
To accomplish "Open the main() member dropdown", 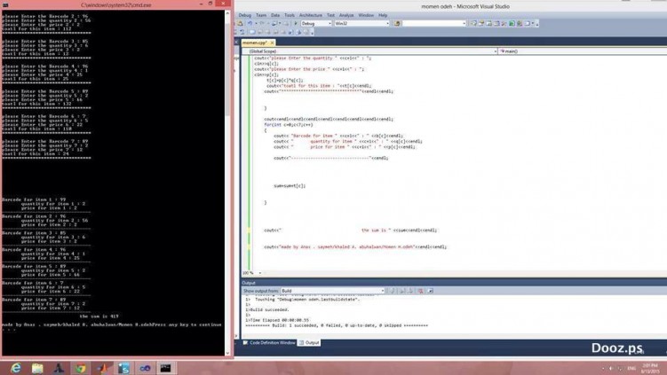I will [583, 51].
